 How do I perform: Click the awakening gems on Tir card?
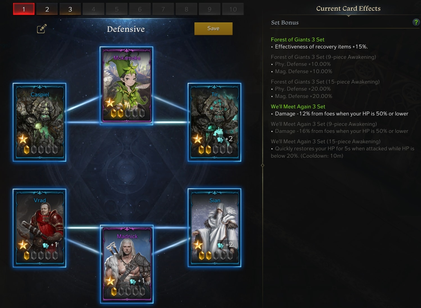(215, 149)
